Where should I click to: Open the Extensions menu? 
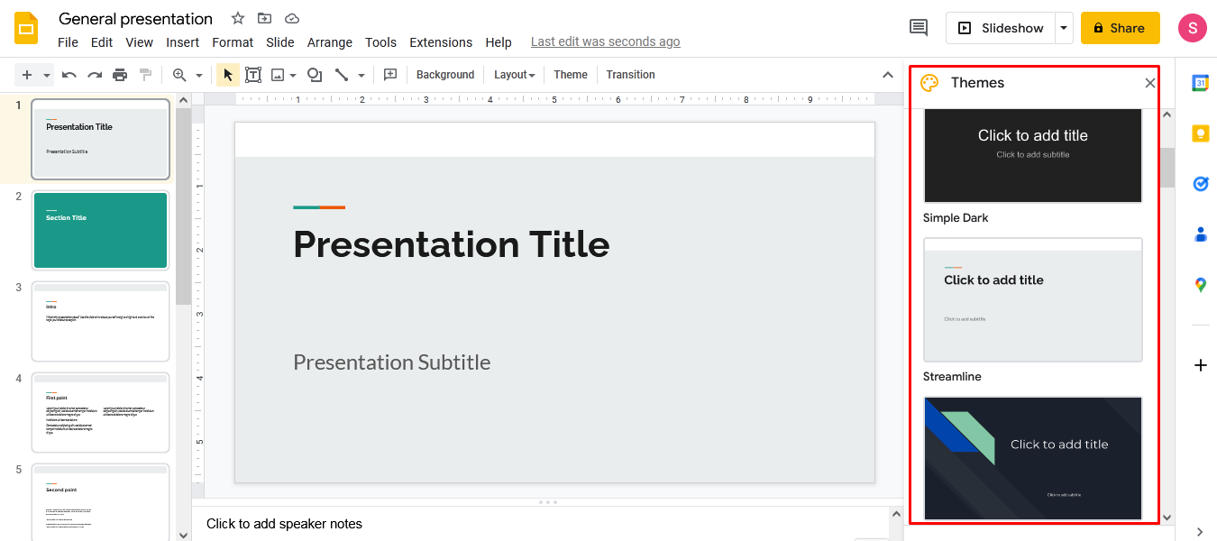click(x=441, y=41)
